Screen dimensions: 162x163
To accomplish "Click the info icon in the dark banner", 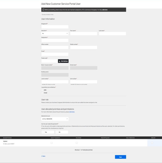I will [43, 10].
